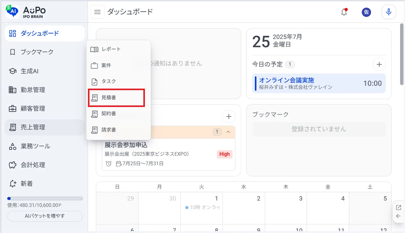Image resolution: width=405 pixels, height=233 pixels.
Task: Open 業務ツール in the sidebar
Action: pyautogui.click(x=45, y=146)
